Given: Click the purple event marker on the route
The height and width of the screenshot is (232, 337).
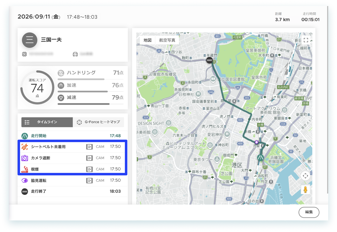Looking at the screenshot, I should click(256, 142).
